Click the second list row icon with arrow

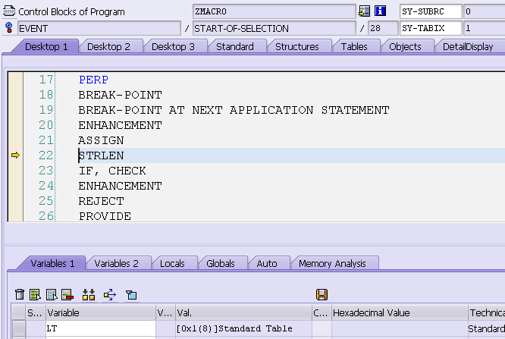tap(52, 294)
